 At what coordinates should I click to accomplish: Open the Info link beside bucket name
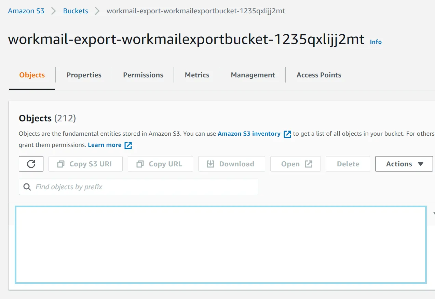point(376,42)
